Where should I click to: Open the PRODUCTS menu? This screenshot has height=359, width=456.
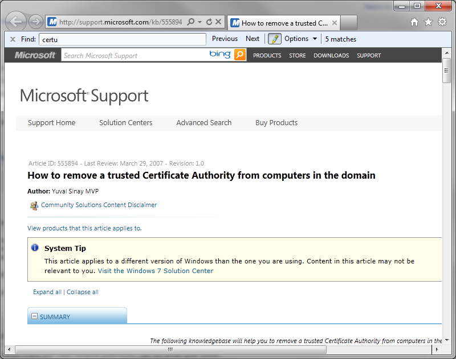coord(267,55)
